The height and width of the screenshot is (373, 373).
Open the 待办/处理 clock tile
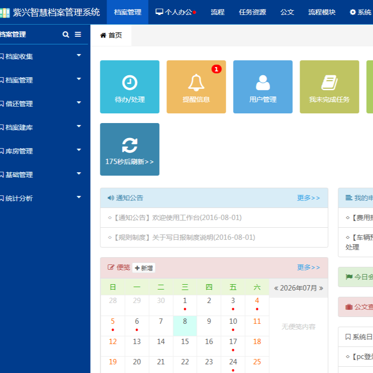point(130,87)
